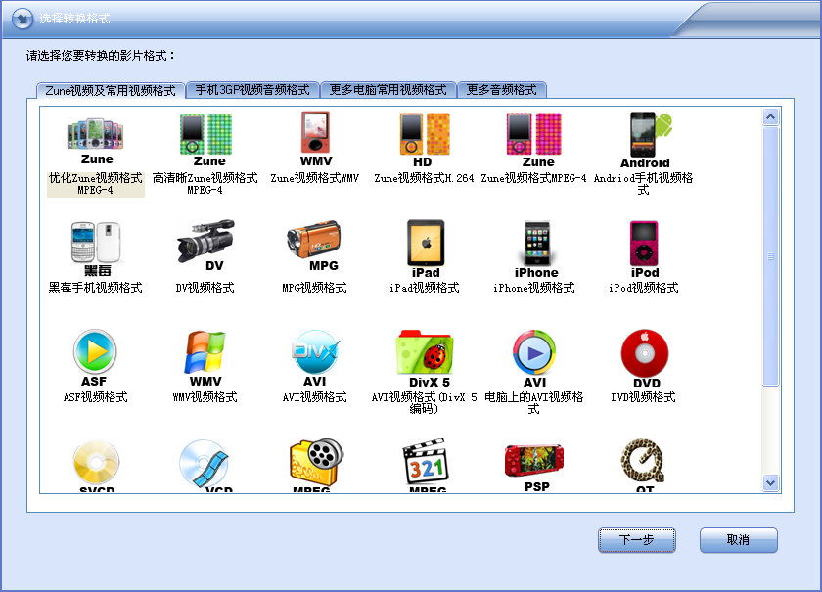Choose the pink Zune MPEG-4 format icon

533,140
